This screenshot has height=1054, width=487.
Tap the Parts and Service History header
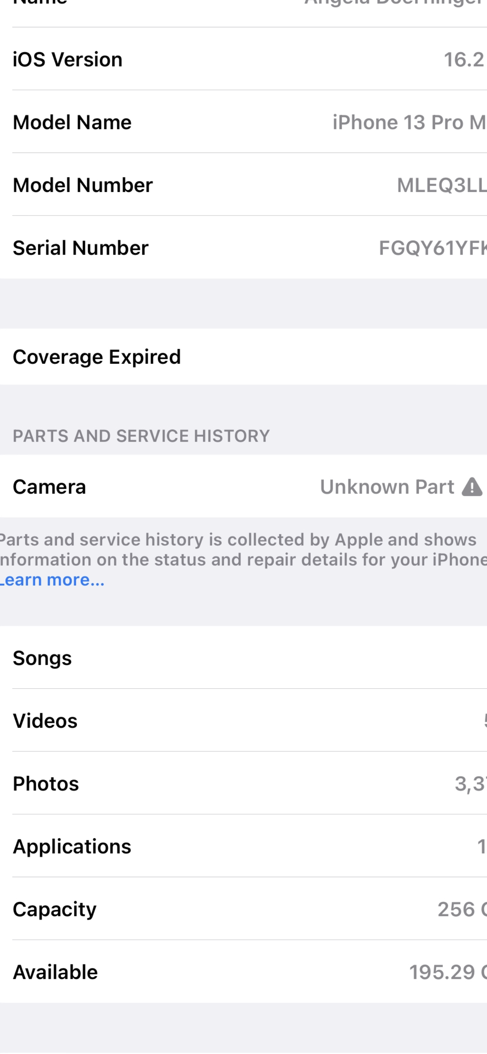point(141,436)
